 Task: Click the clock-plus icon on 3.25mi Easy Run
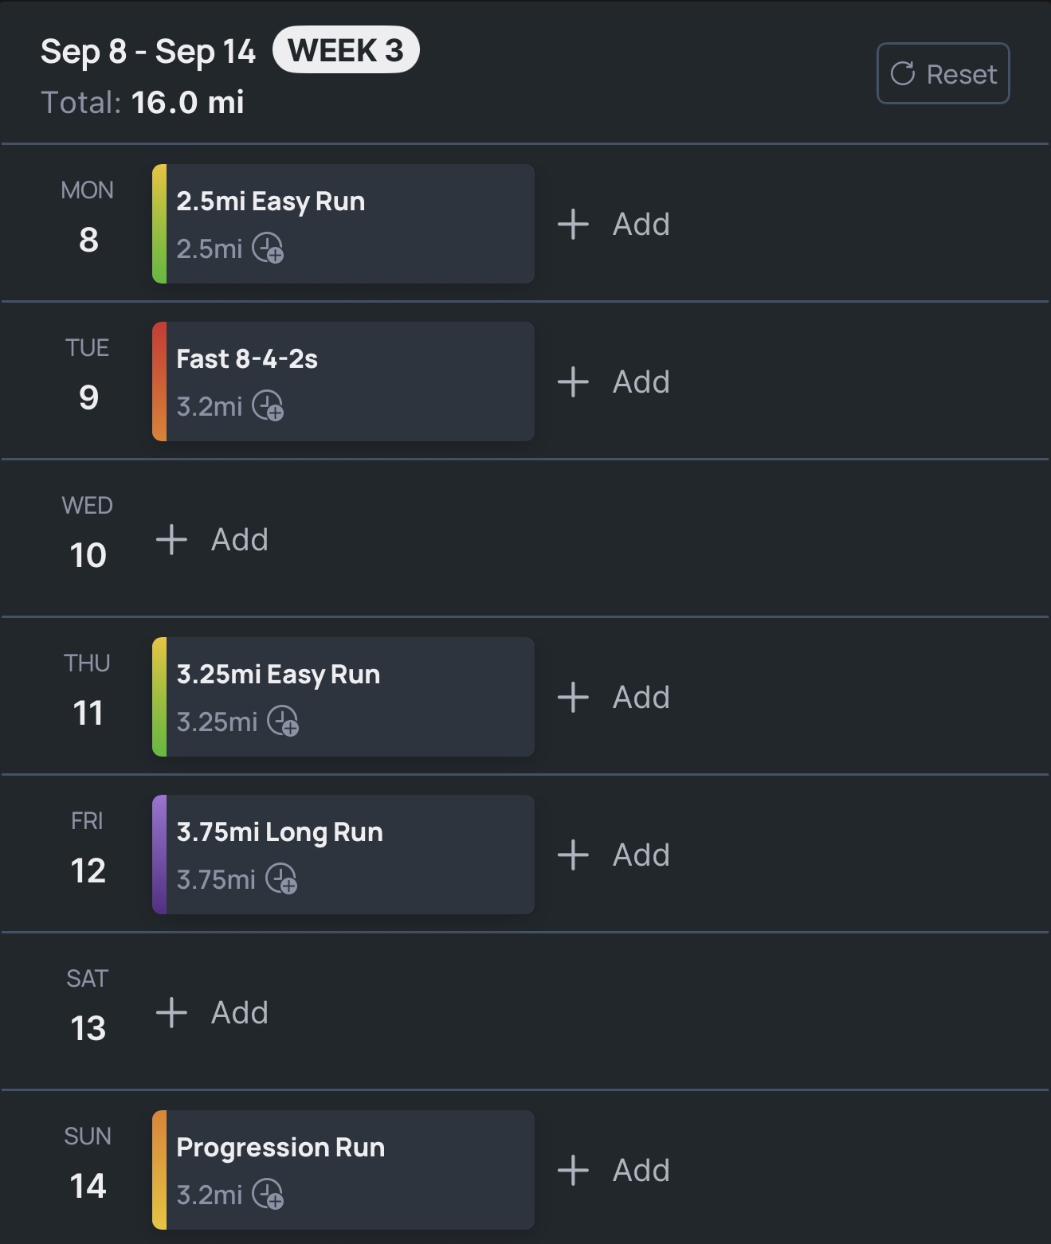283,722
